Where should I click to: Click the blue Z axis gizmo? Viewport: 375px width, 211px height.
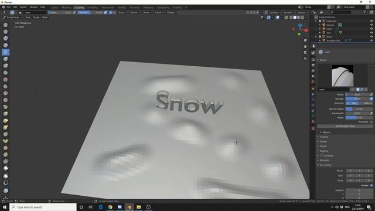click(x=300, y=25)
